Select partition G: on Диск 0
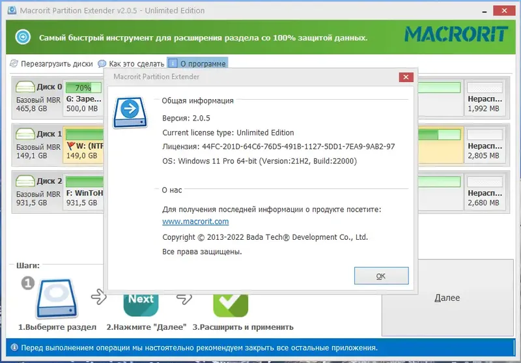 [x=83, y=98]
